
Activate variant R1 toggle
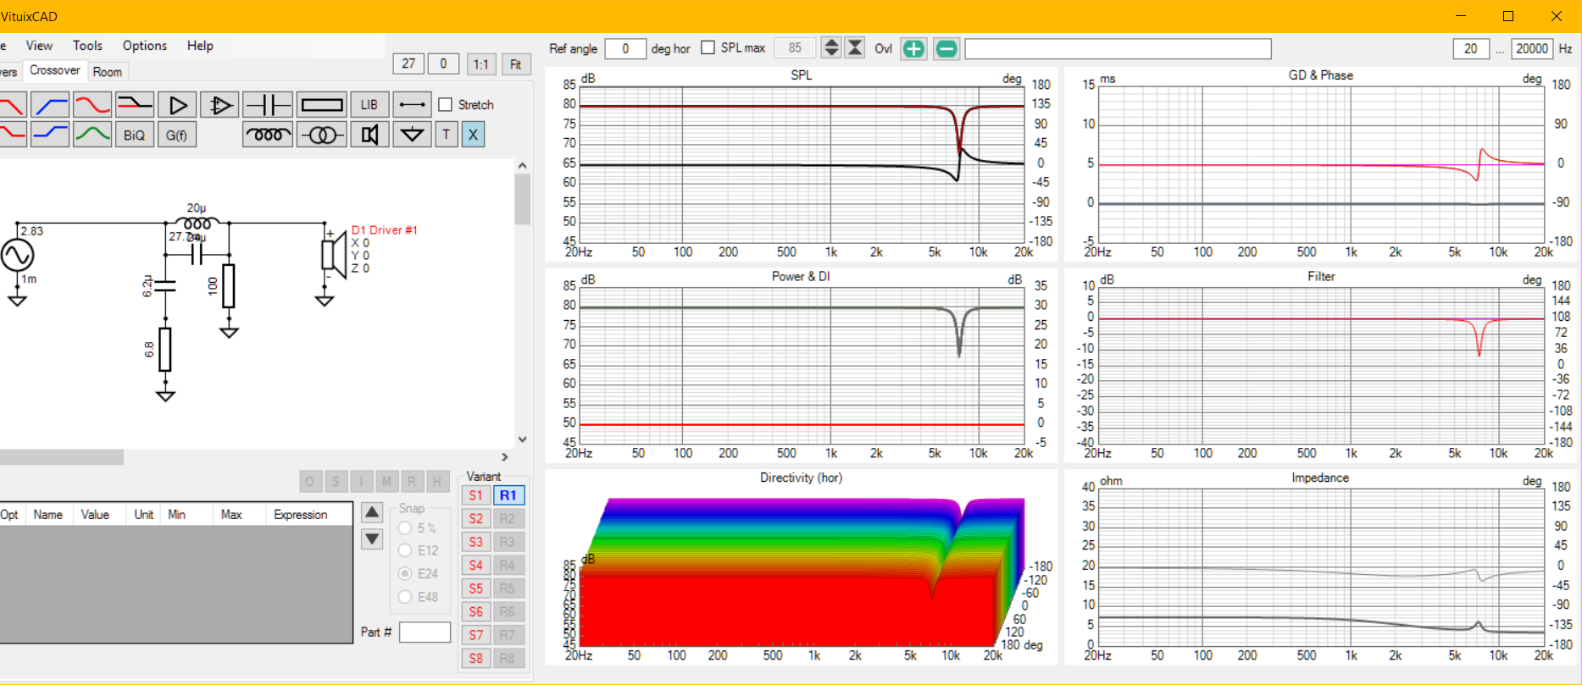pos(508,495)
